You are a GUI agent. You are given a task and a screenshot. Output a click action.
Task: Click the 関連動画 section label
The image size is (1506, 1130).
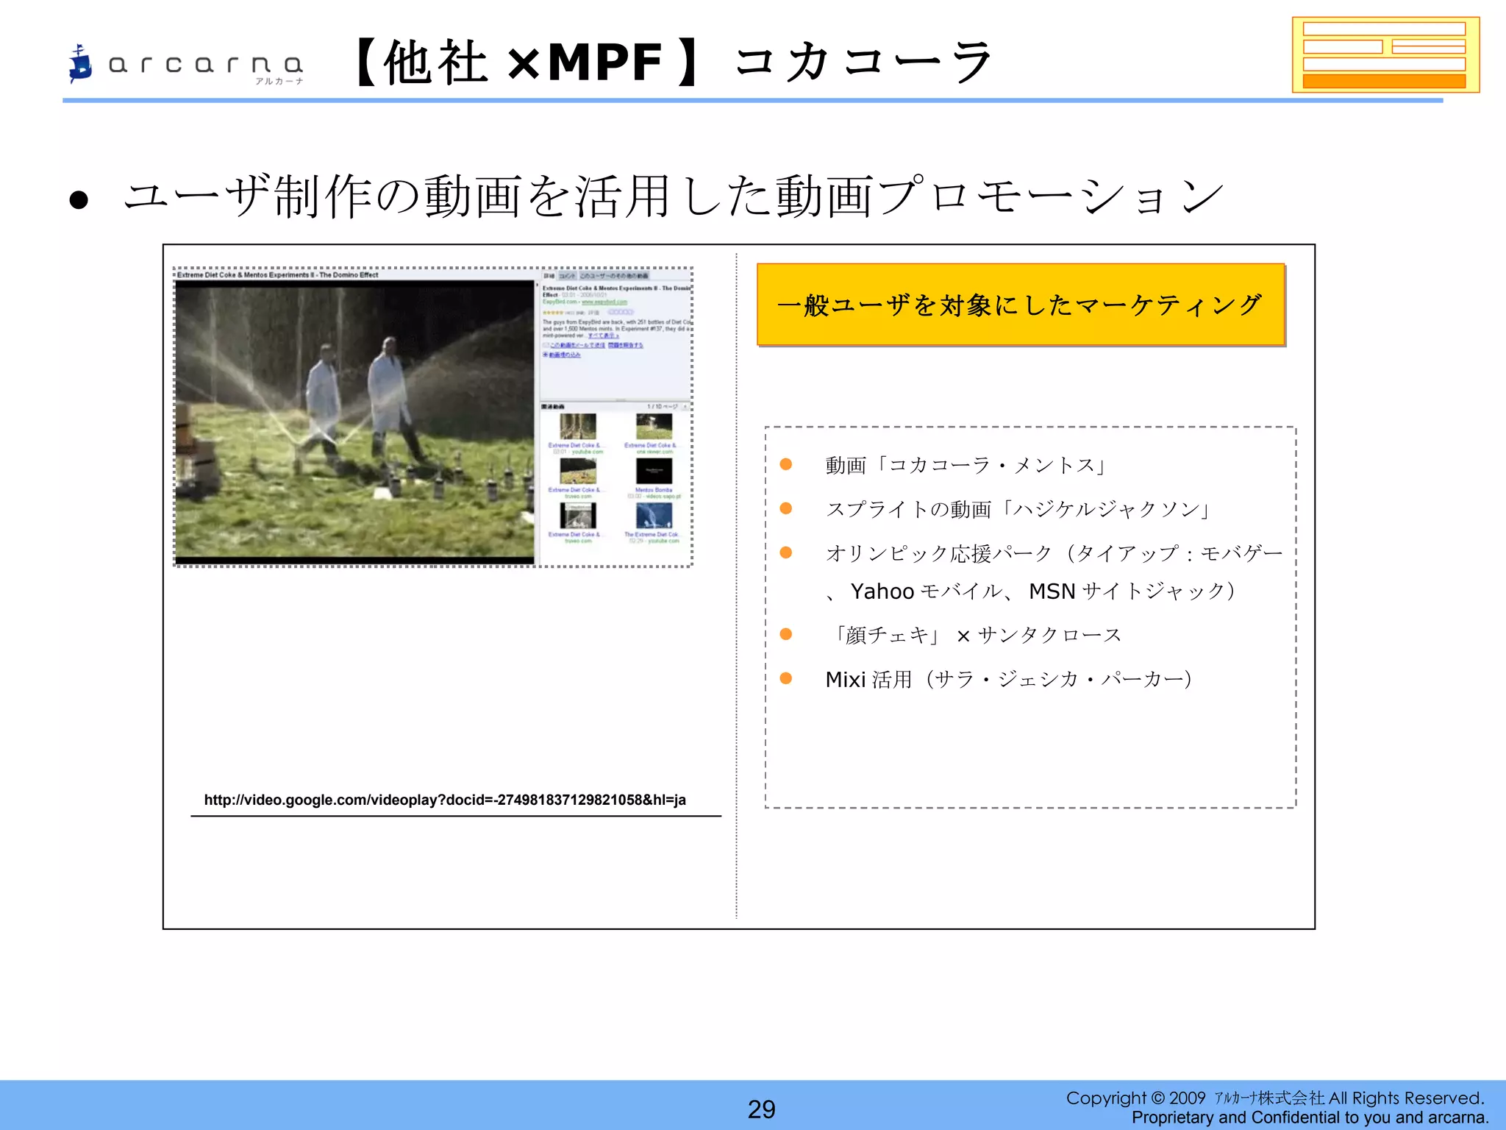(x=553, y=407)
